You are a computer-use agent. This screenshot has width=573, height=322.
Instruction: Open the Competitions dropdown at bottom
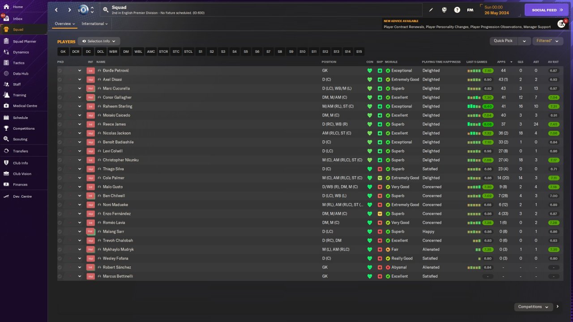click(x=533, y=307)
